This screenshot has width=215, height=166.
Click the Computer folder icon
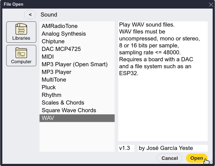[21, 53]
